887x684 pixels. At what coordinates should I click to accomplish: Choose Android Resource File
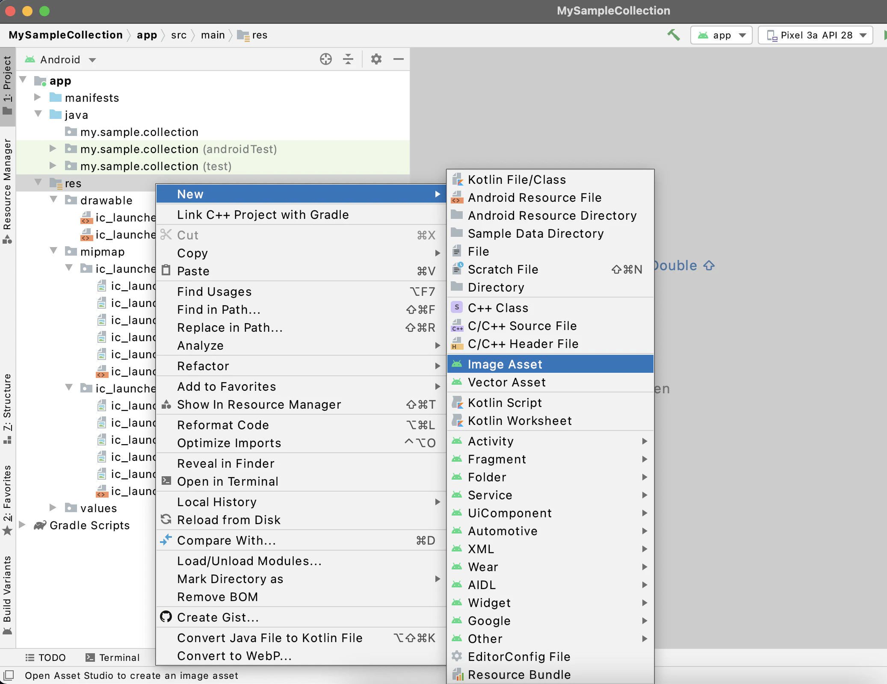[550, 198]
